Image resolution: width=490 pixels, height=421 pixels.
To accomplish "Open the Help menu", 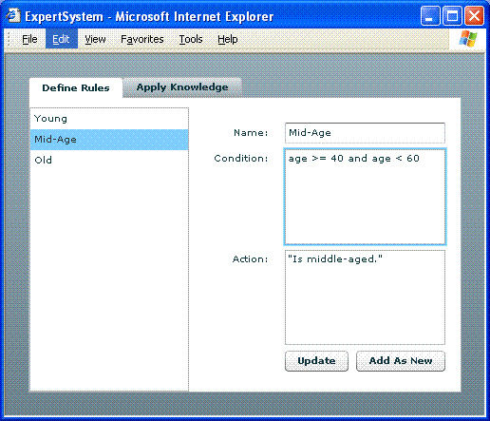I will [228, 39].
